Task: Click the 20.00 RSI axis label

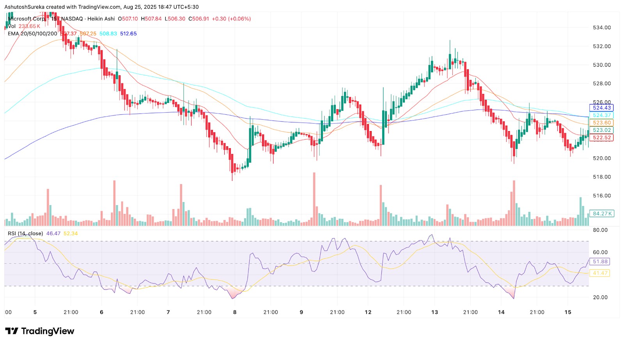Action: pos(600,297)
